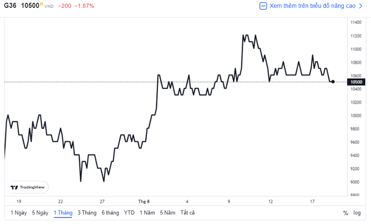Screen dimensions: 371x224
Task: Show the 5 Năm range
Action: click(167, 213)
